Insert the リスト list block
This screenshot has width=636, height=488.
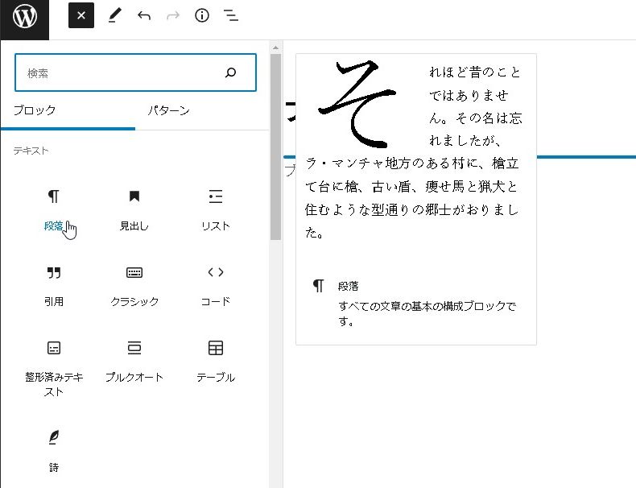pyautogui.click(x=215, y=209)
